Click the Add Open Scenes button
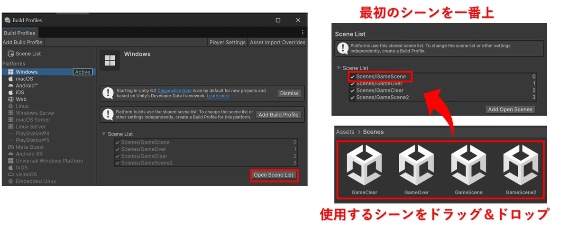This screenshot has width=569, height=227. tap(510, 109)
